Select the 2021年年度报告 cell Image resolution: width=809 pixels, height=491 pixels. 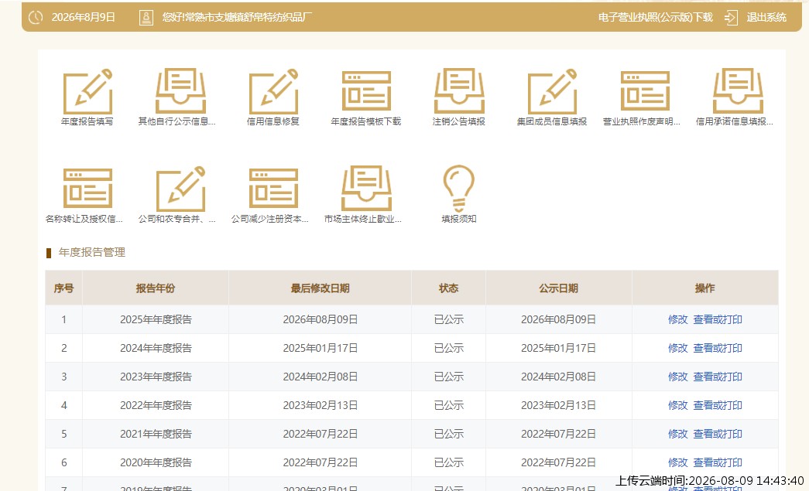click(156, 434)
